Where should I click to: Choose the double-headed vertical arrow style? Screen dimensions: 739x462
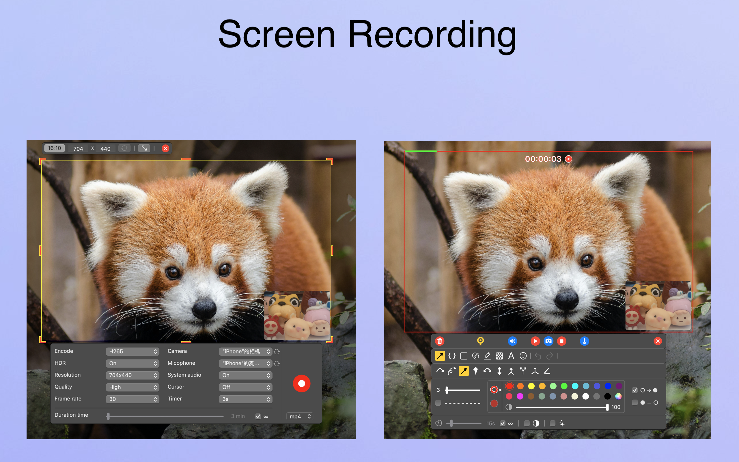(499, 371)
